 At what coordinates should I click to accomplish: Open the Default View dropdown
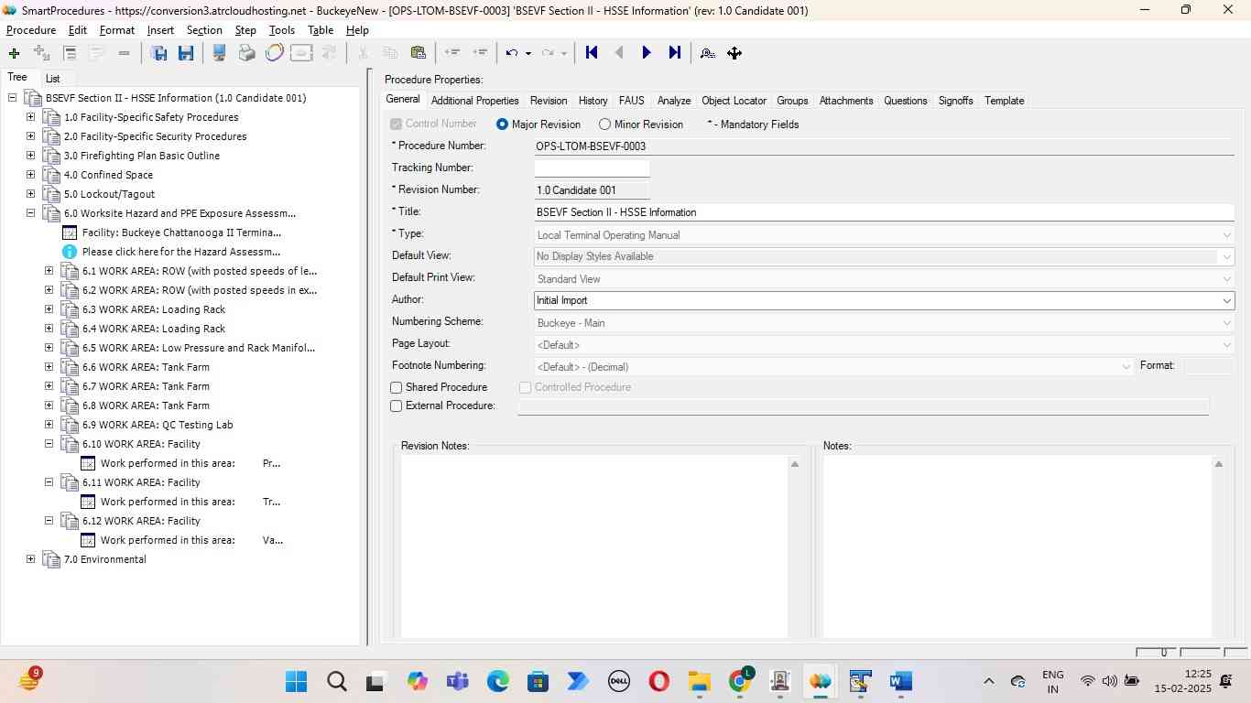(x=1226, y=256)
